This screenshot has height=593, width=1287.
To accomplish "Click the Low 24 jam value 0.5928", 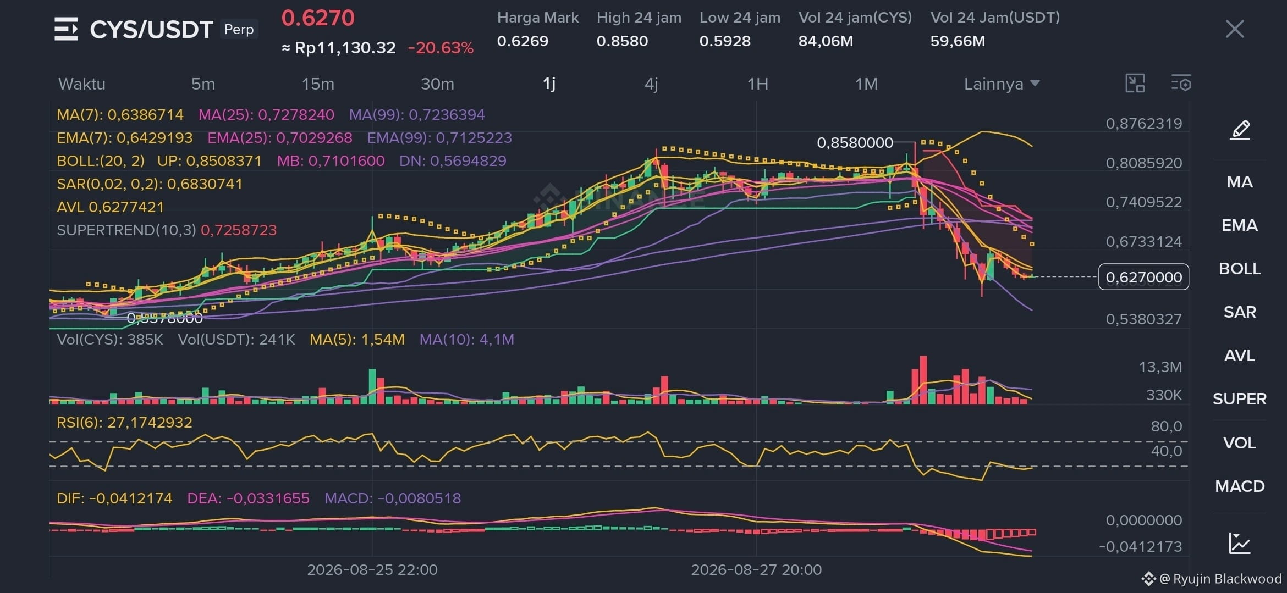I will 725,41.
